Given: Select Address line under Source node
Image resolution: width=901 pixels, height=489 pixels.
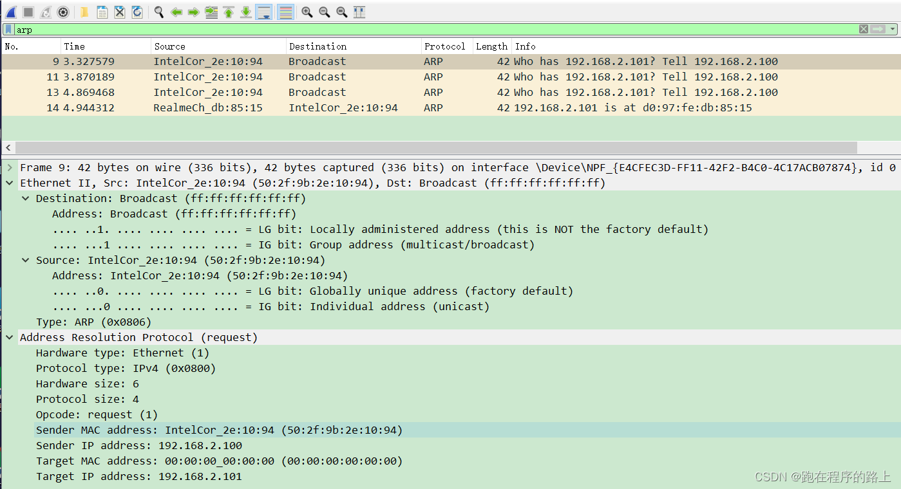Looking at the screenshot, I should tap(200, 275).
